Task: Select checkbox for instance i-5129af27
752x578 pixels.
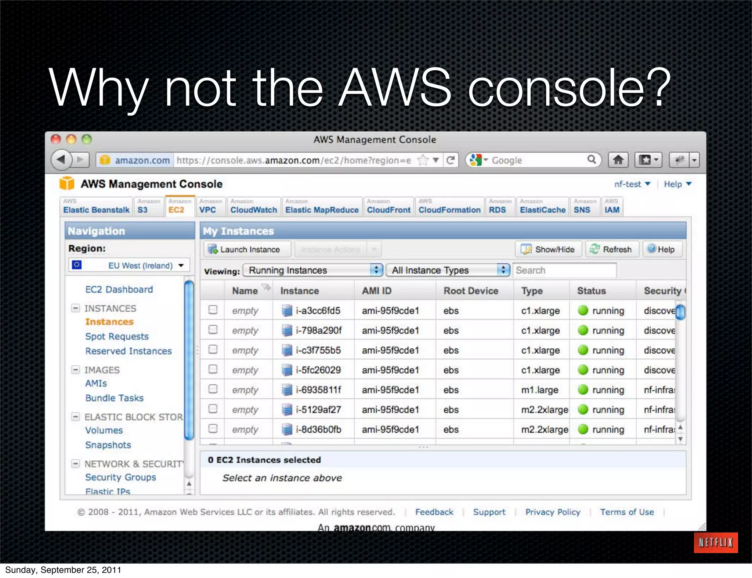Action: coord(213,409)
